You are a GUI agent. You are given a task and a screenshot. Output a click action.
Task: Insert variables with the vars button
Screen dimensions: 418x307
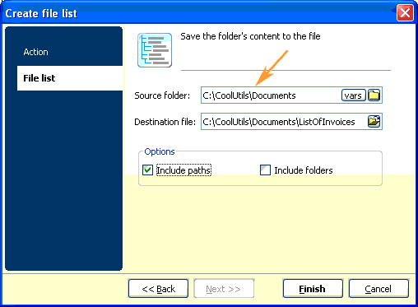pyautogui.click(x=354, y=95)
